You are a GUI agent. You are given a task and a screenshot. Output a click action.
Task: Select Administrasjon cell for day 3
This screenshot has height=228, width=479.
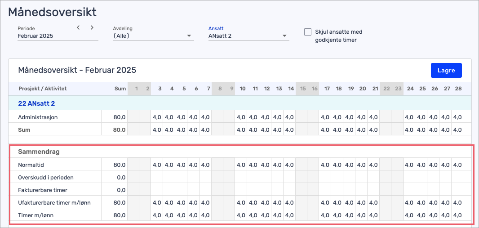157,117
